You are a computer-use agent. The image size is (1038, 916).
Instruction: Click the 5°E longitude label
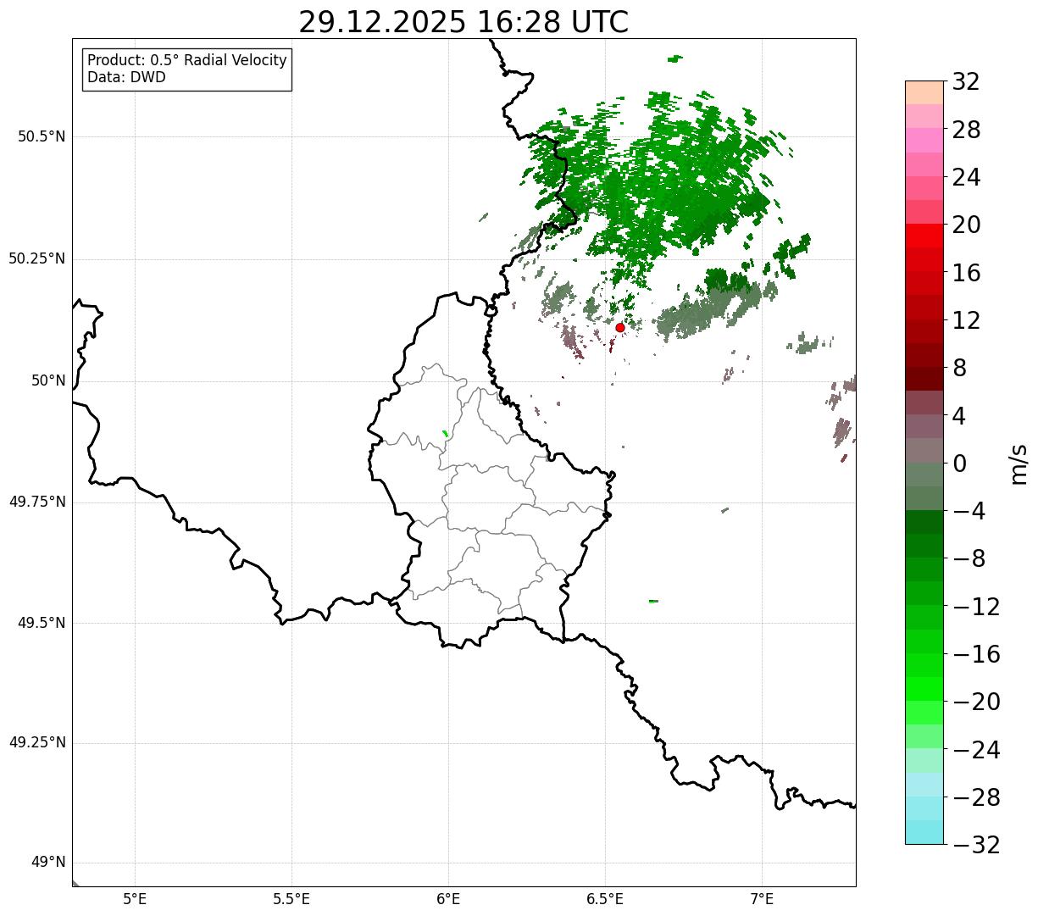(x=135, y=898)
